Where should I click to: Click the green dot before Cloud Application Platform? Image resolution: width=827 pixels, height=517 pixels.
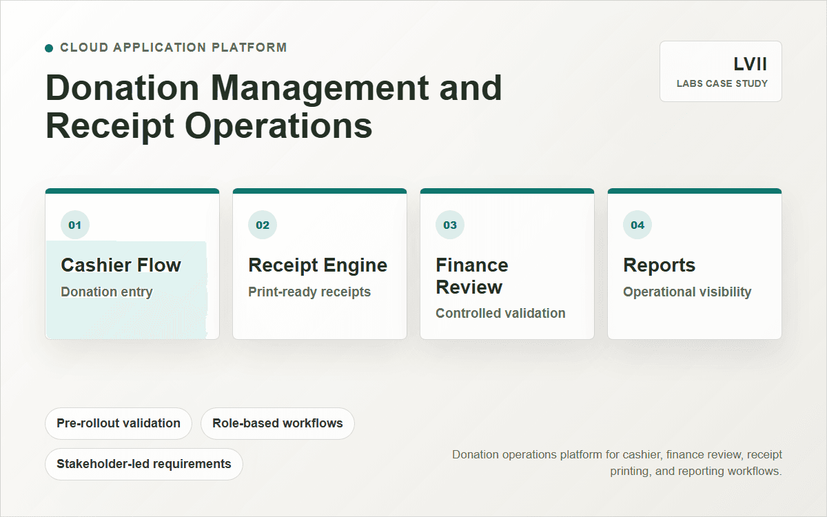pos(49,48)
